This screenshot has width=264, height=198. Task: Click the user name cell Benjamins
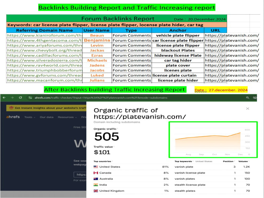97,40
